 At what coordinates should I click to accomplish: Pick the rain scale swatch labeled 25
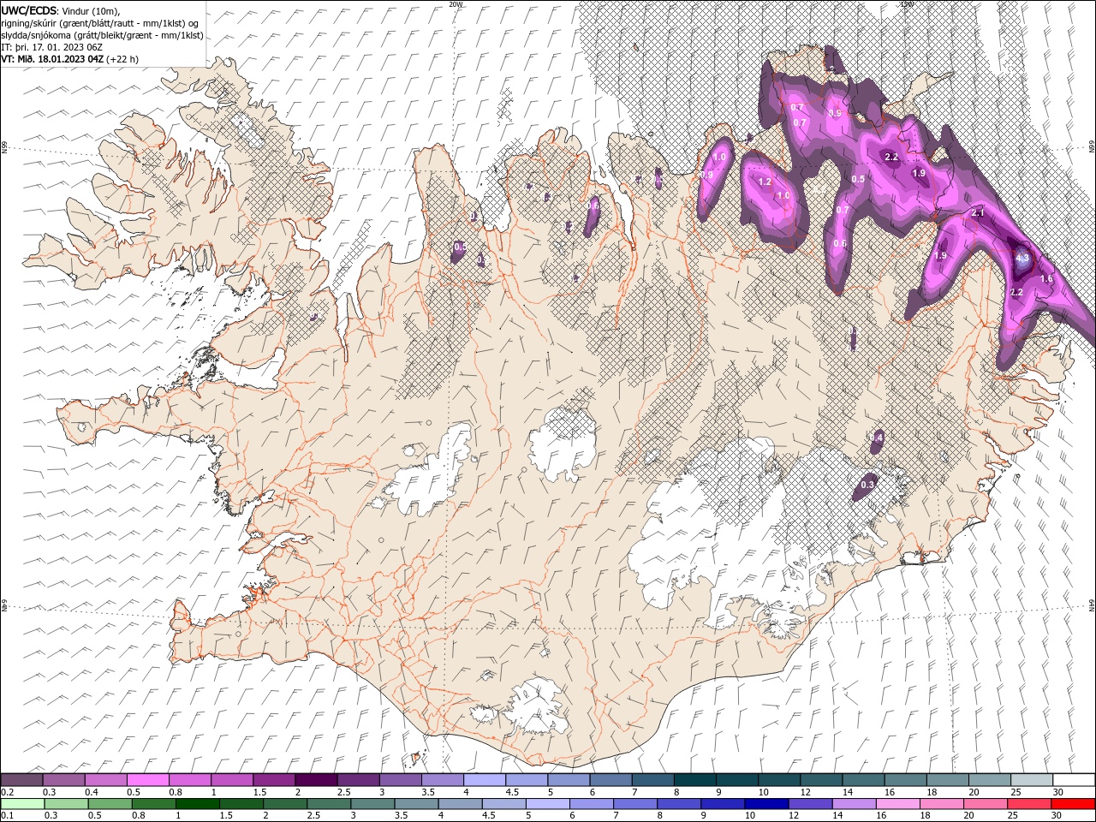(1027, 804)
